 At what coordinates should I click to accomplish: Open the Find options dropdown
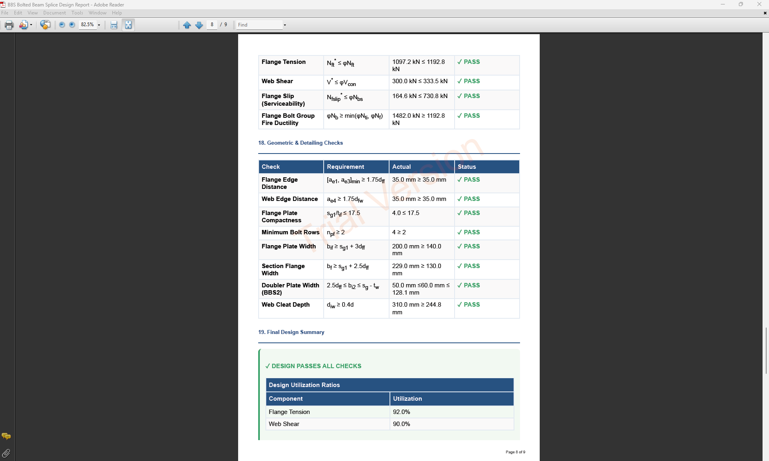click(x=284, y=25)
